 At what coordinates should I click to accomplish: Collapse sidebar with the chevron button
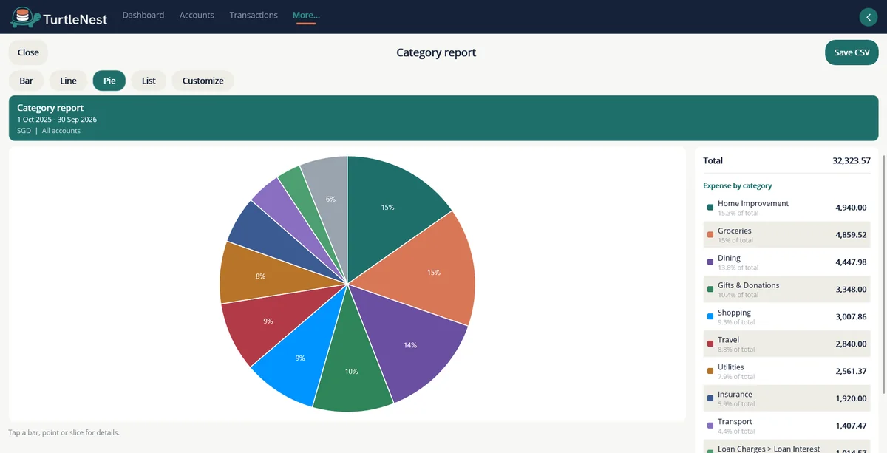click(x=868, y=17)
